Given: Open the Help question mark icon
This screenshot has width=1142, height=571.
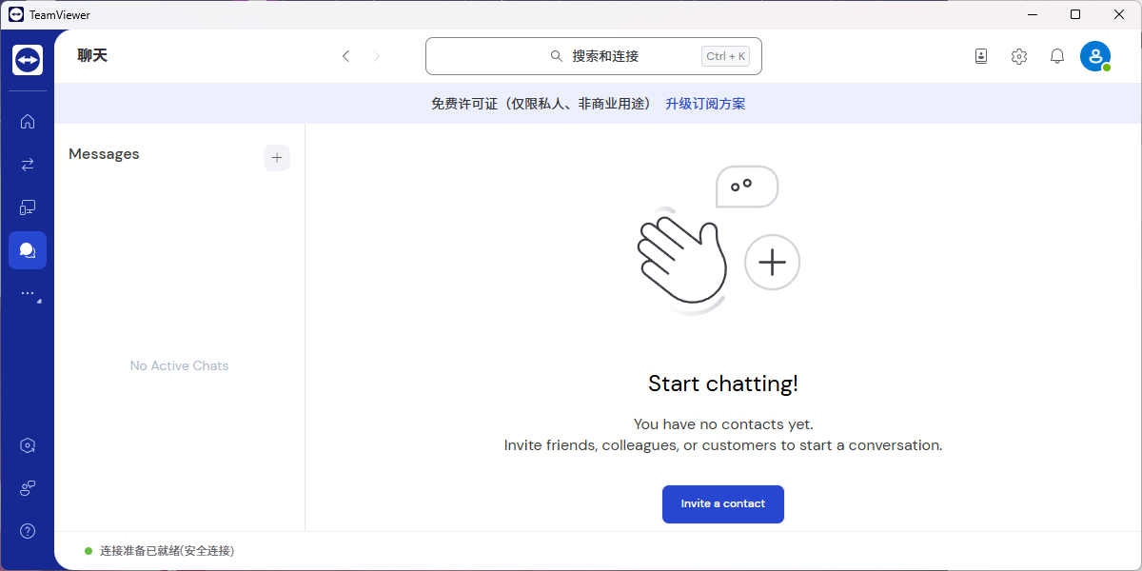Looking at the screenshot, I should [x=28, y=531].
